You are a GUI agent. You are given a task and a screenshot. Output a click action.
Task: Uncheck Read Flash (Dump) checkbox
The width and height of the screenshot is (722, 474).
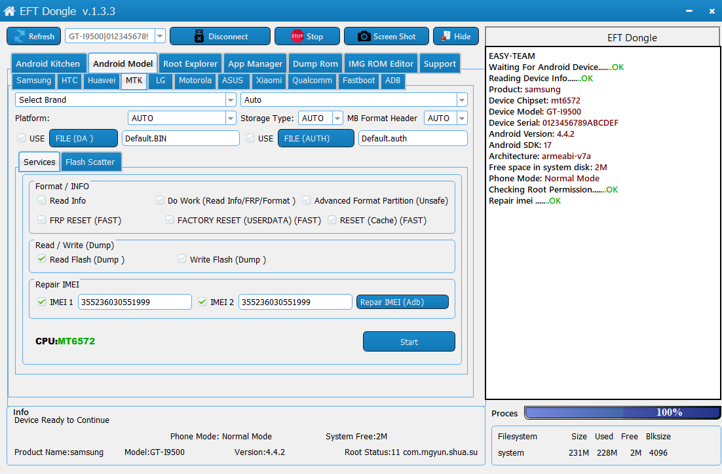42,259
